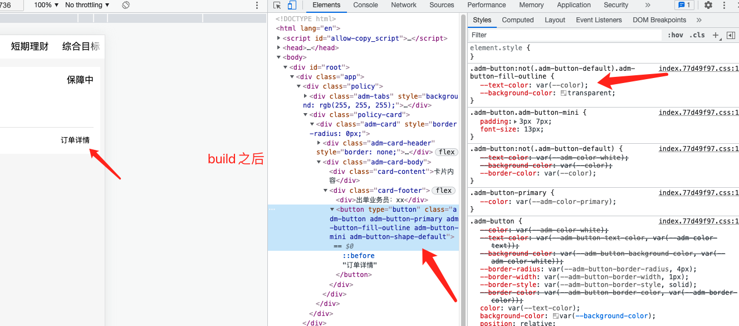This screenshot has width=739, height=326.
Task: Expand the head element node
Action: tap(279, 48)
